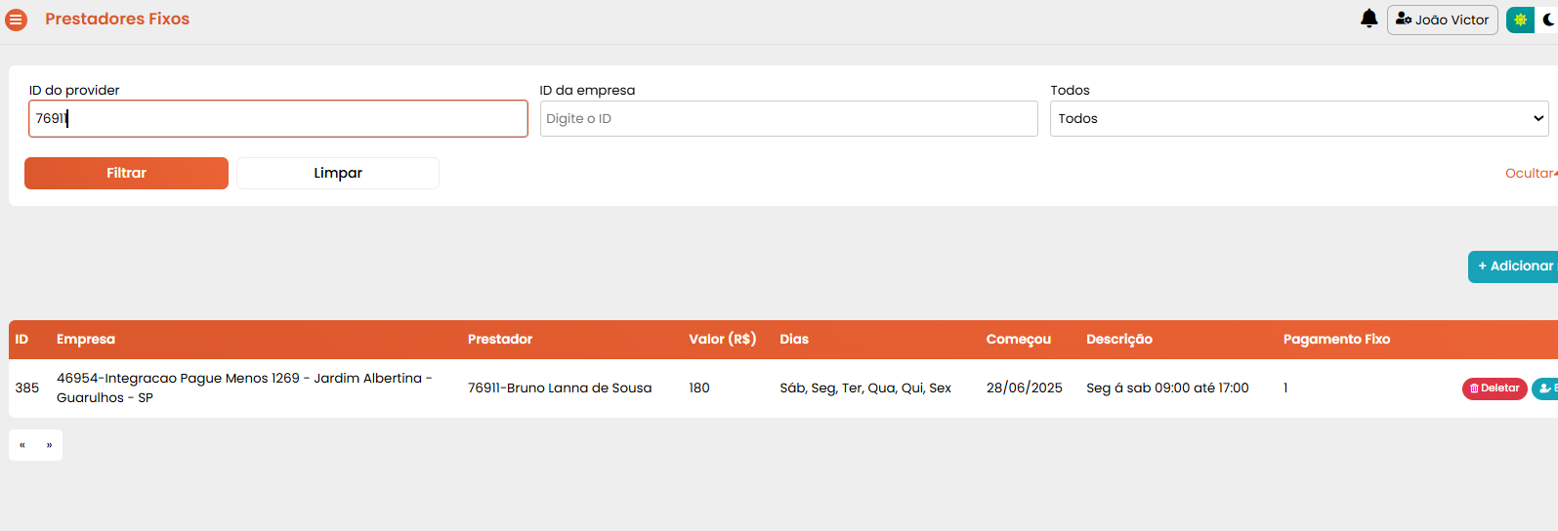Image resolution: width=1558 pixels, height=531 pixels.
Task: Hide filters via Ocultar link
Action: 1531,173
